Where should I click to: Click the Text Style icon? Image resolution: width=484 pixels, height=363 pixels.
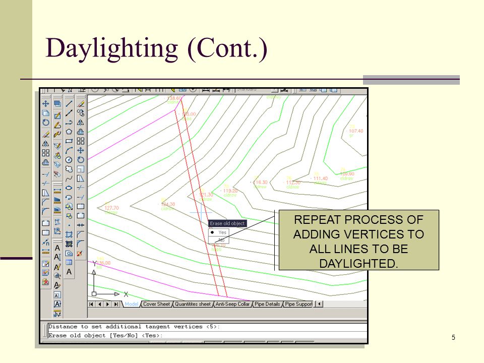[57, 285]
